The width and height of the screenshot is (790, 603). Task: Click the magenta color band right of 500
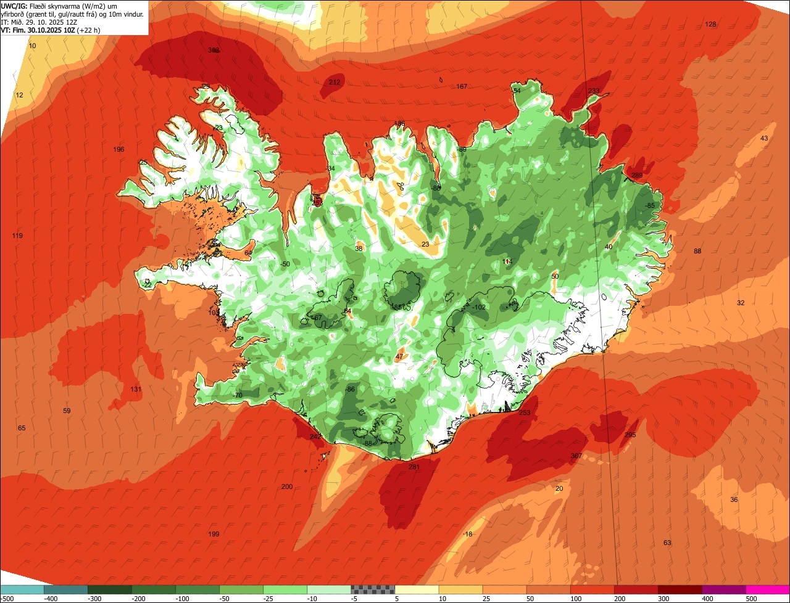tap(768, 589)
